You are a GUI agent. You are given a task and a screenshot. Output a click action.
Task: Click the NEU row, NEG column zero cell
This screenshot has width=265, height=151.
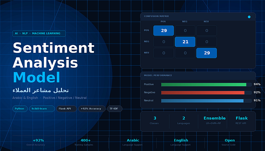(x=185, y=53)
